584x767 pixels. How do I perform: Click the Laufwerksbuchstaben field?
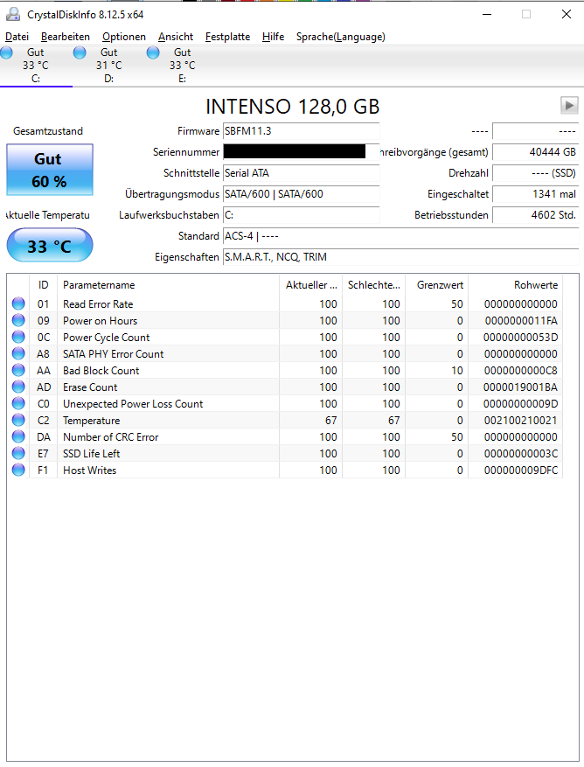[302, 215]
